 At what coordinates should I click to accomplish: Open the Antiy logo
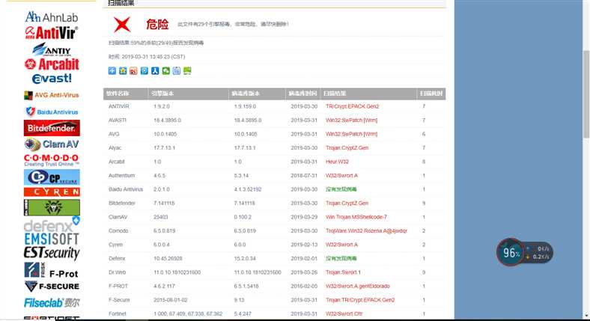coord(52,49)
